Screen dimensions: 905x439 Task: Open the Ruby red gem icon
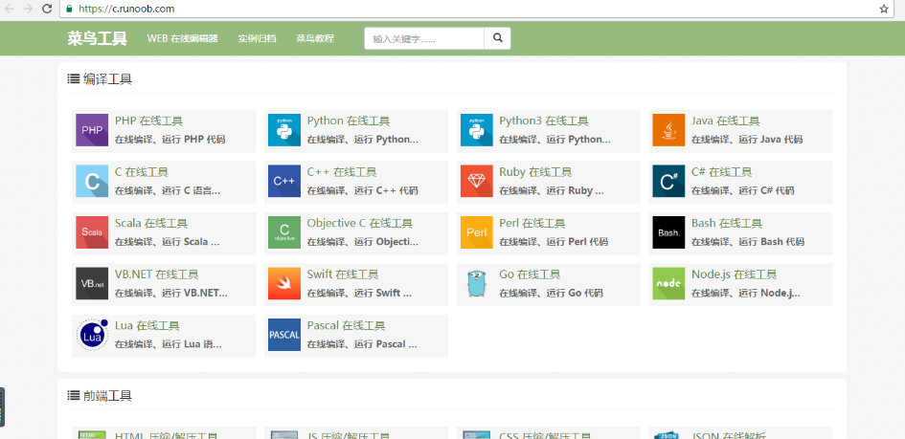pyautogui.click(x=476, y=181)
